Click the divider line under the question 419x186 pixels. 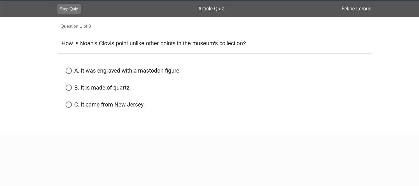tap(214, 53)
